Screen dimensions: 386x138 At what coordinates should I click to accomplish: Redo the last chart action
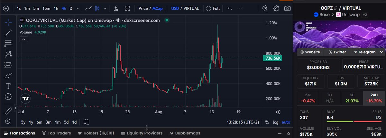tap(241, 8)
